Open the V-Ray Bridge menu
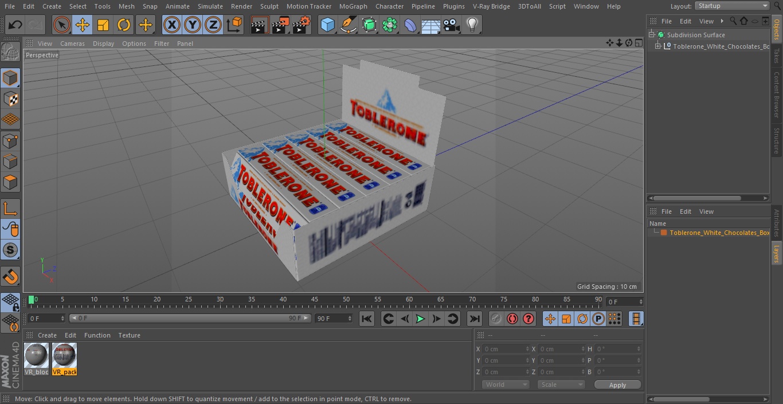 pyautogui.click(x=491, y=6)
